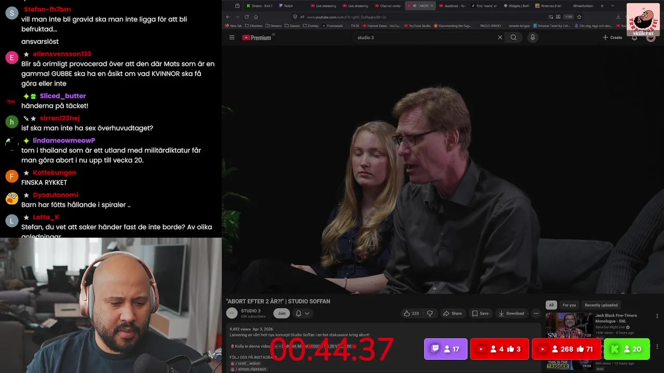
Task: Click the site info shield icon
Action: (x=295, y=17)
